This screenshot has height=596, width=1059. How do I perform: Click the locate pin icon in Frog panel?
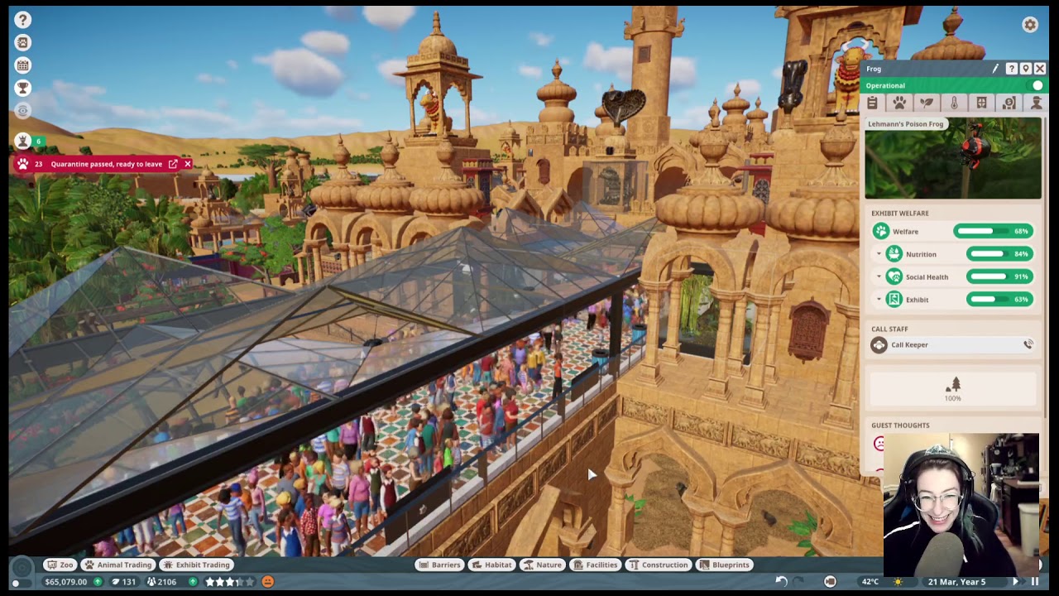tap(1025, 69)
